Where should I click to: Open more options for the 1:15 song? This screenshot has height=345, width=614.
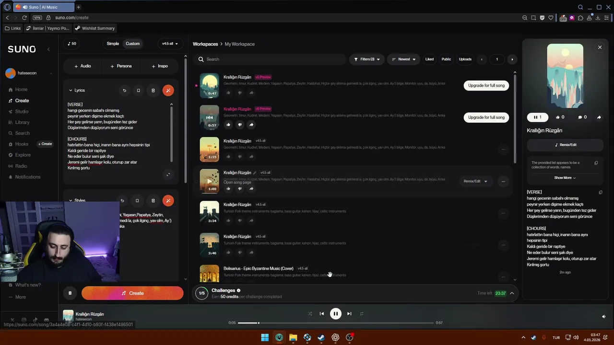coord(503,149)
